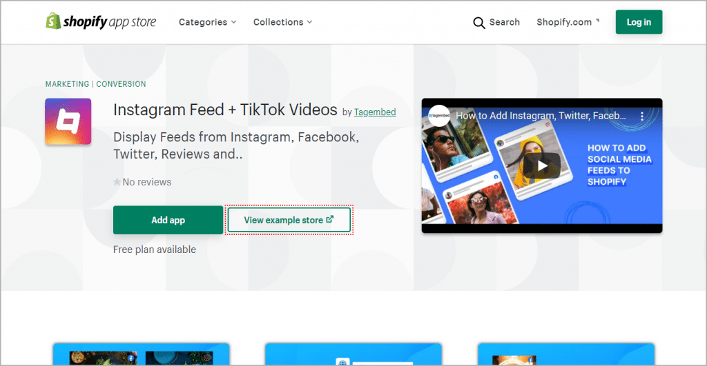Screen dimensions: 707x366
Task: Click the star rating icon
Action: (117, 182)
